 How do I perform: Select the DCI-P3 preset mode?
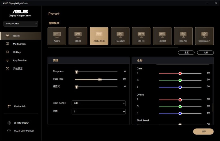[x=141, y=36]
